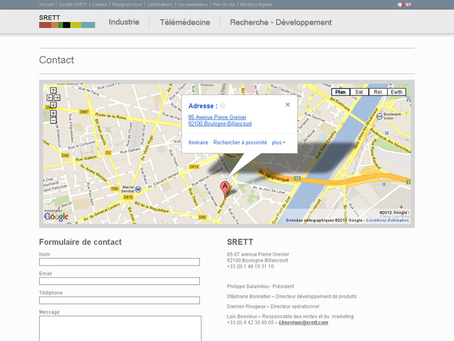
Task: Click the French flag language icon
Action: (400, 5)
